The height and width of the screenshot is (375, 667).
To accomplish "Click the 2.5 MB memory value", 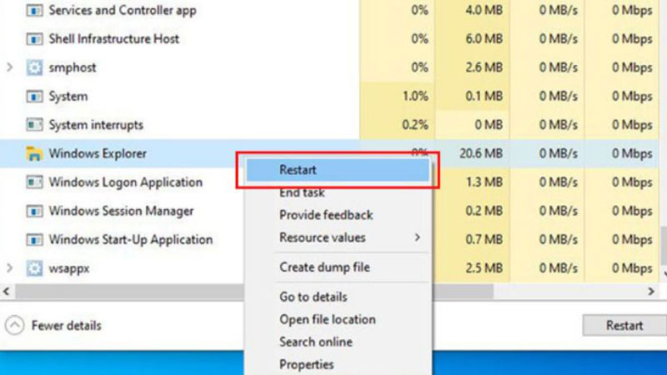I will [484, 268].
